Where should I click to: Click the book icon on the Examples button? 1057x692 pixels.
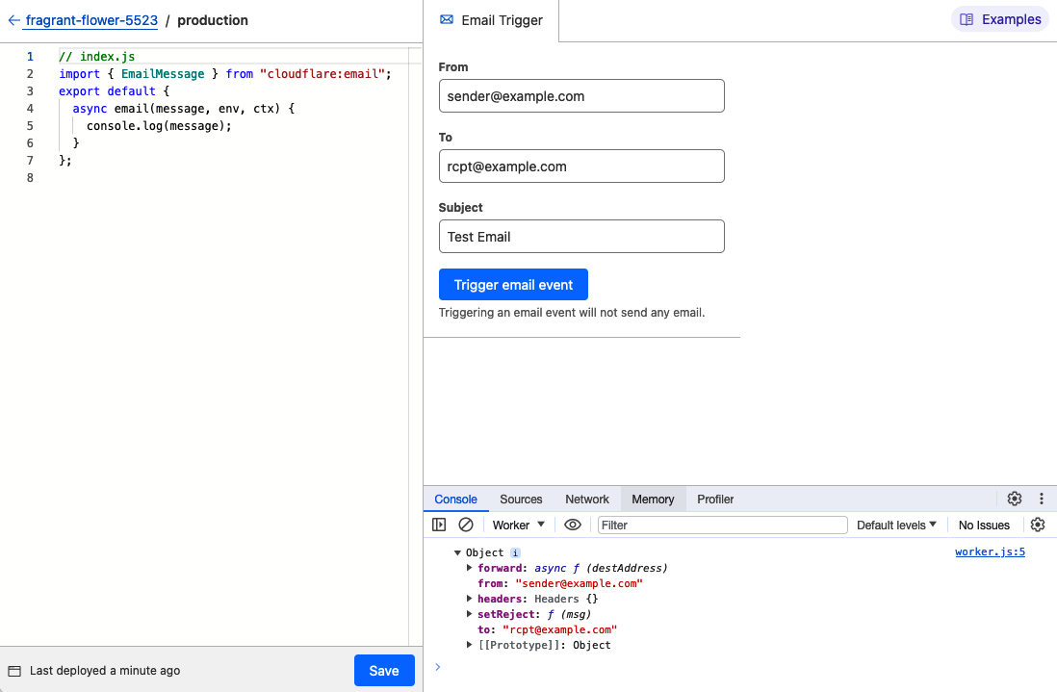pyautogui.click(x=967, y=19)
